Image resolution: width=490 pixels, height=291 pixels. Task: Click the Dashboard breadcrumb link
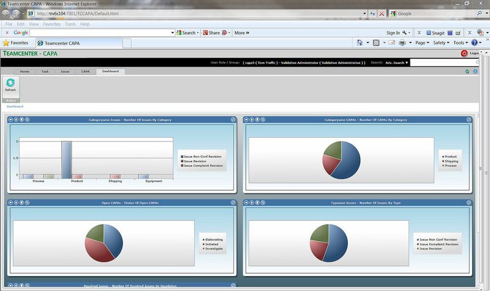[x=15, y=106]
